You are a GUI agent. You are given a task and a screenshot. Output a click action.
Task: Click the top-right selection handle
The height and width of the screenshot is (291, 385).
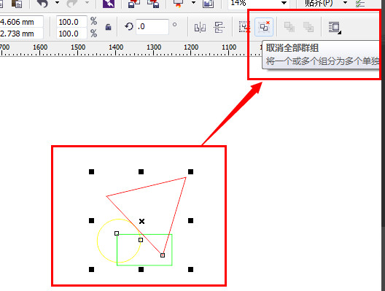[190, 171]
